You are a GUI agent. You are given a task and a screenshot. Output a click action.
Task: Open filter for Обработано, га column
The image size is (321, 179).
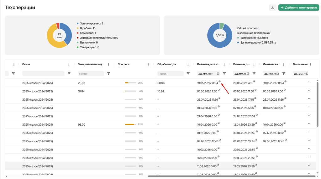[x=188, y=74]
